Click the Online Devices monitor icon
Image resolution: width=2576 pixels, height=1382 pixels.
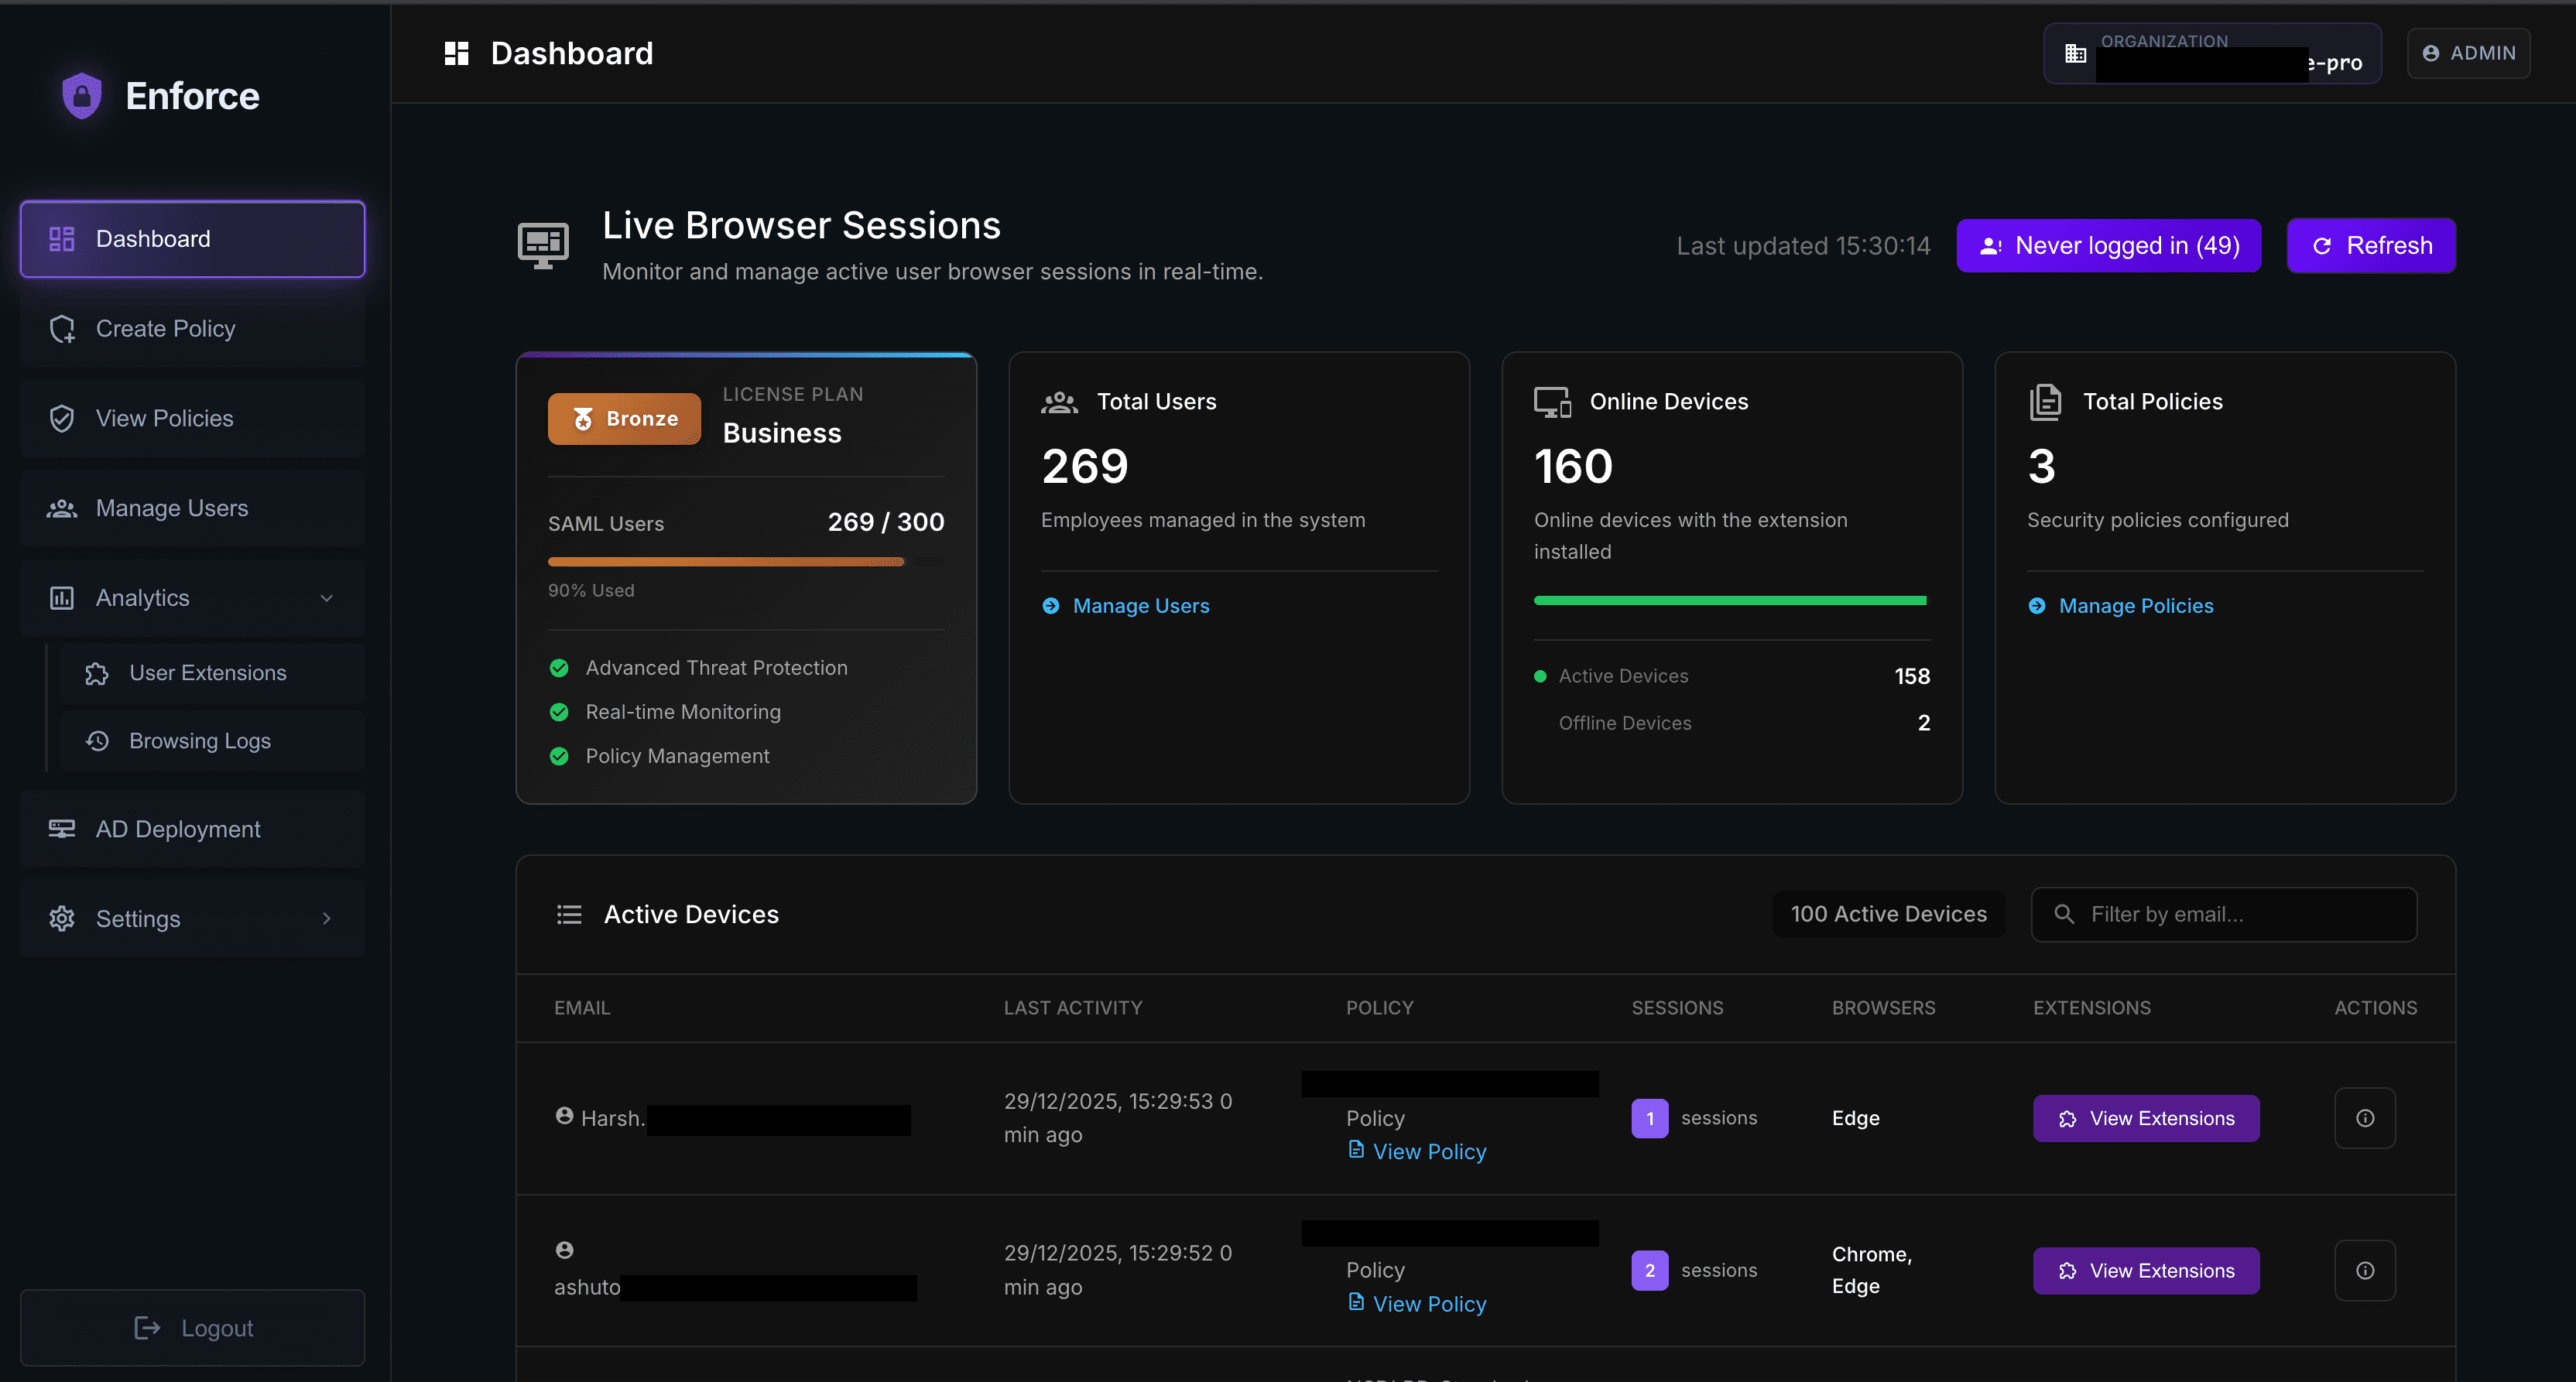(x=1552, y=402)
